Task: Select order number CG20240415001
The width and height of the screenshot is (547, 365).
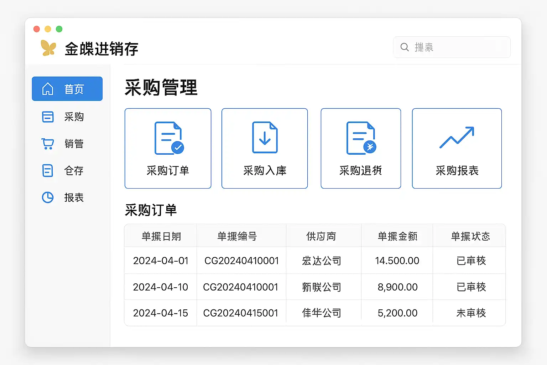Action: tap(240, 313)
